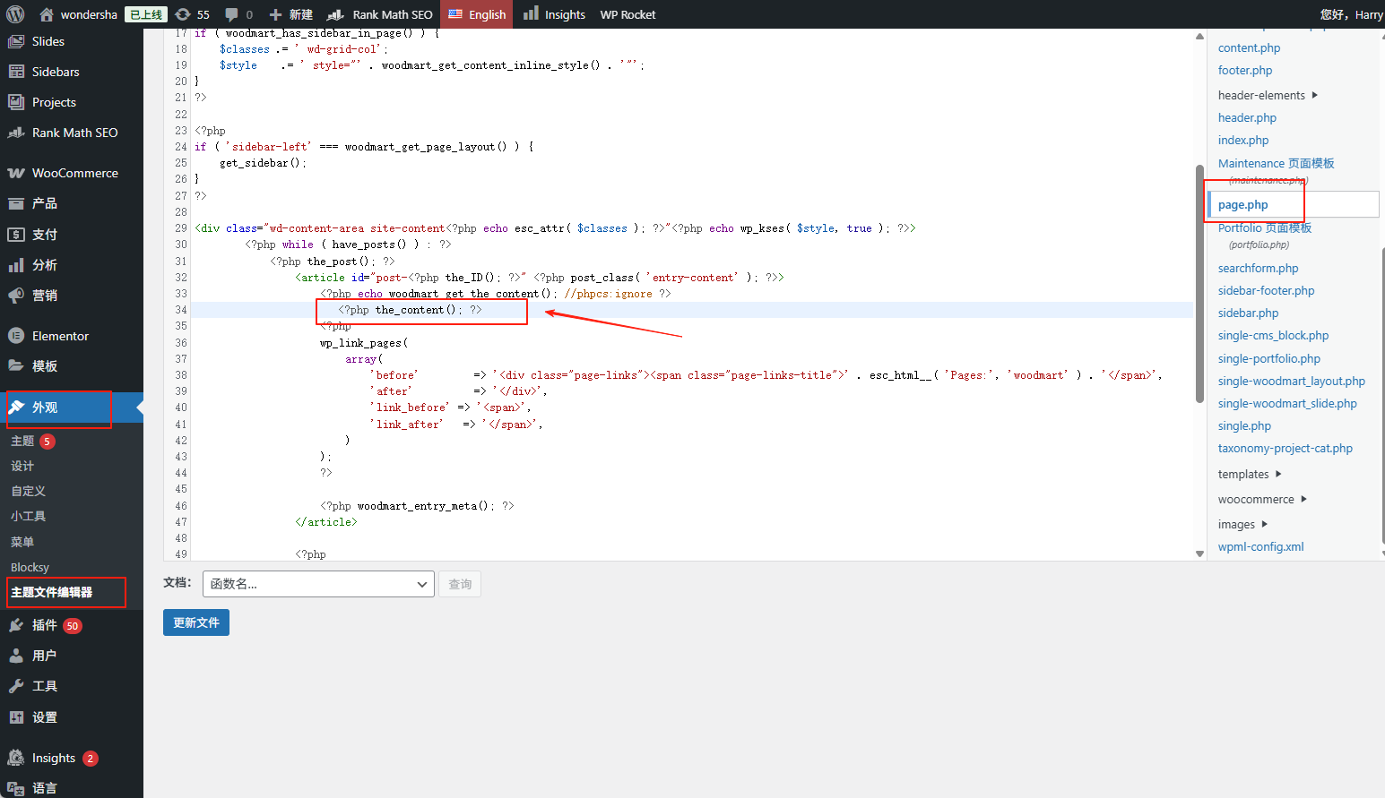The width and height of the screenshot is (1385, 798).
Task: Open WP Rocket admin bar menu
Action: (628, 14)
